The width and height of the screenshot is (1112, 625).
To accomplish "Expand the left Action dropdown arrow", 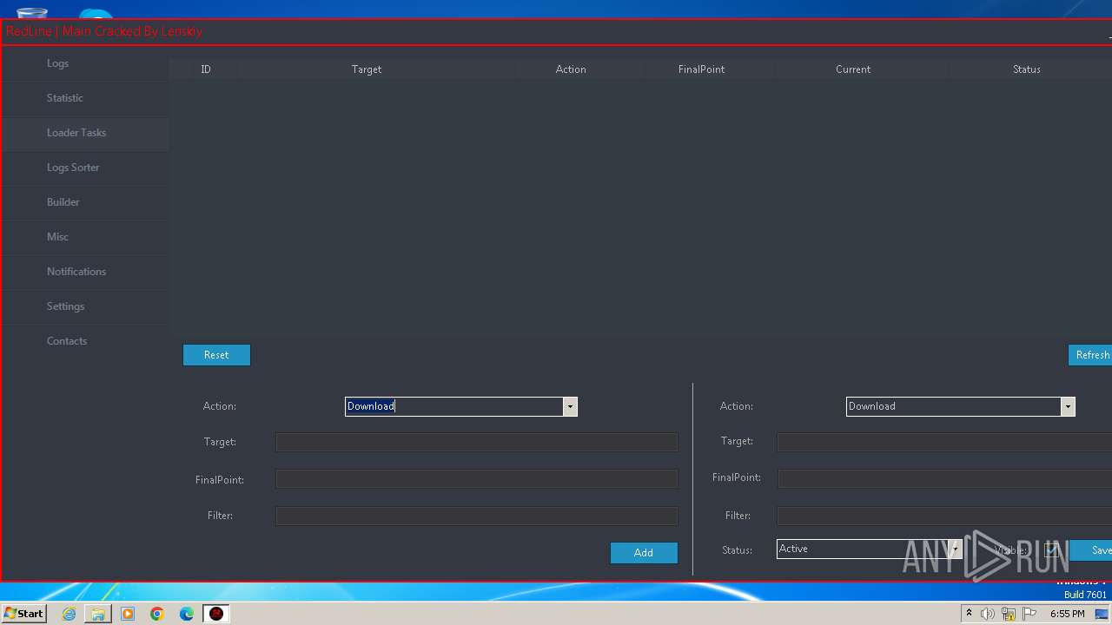I will click(570, 406).
